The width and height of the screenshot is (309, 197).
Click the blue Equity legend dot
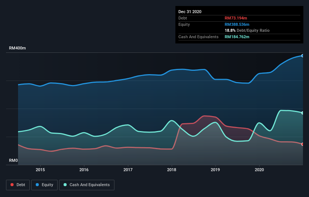point(37,185)
